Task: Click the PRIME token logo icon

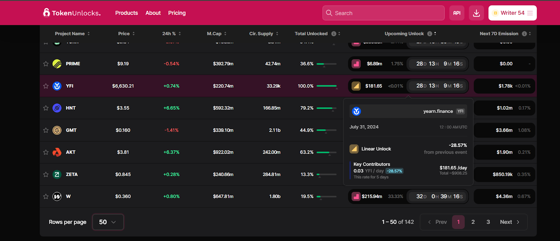Action: (57, 64)
